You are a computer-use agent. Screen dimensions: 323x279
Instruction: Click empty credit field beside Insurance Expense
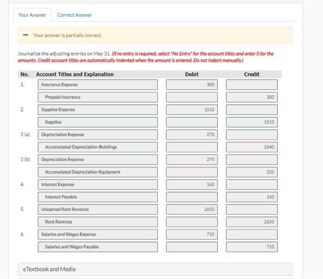point(252,85)
